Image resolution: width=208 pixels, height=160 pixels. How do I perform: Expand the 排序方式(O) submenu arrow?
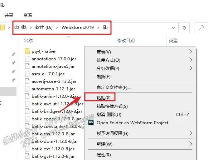[x=190, y=60]
